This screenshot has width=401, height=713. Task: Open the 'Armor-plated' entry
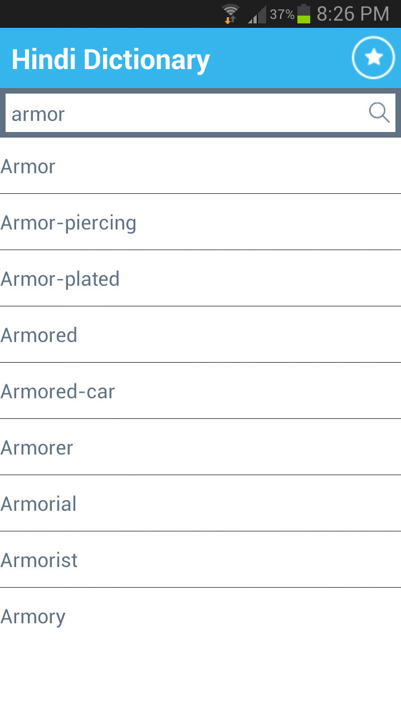point(200,279)
